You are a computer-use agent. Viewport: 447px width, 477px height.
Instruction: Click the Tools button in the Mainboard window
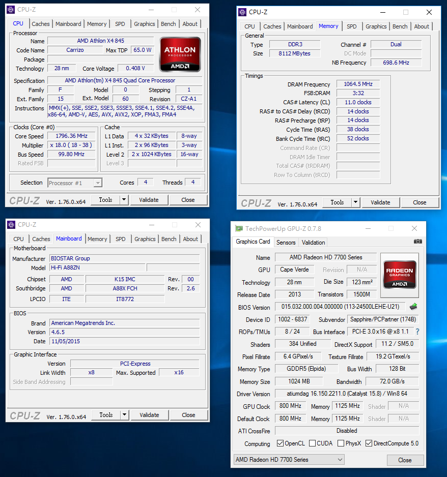(106, 415)
